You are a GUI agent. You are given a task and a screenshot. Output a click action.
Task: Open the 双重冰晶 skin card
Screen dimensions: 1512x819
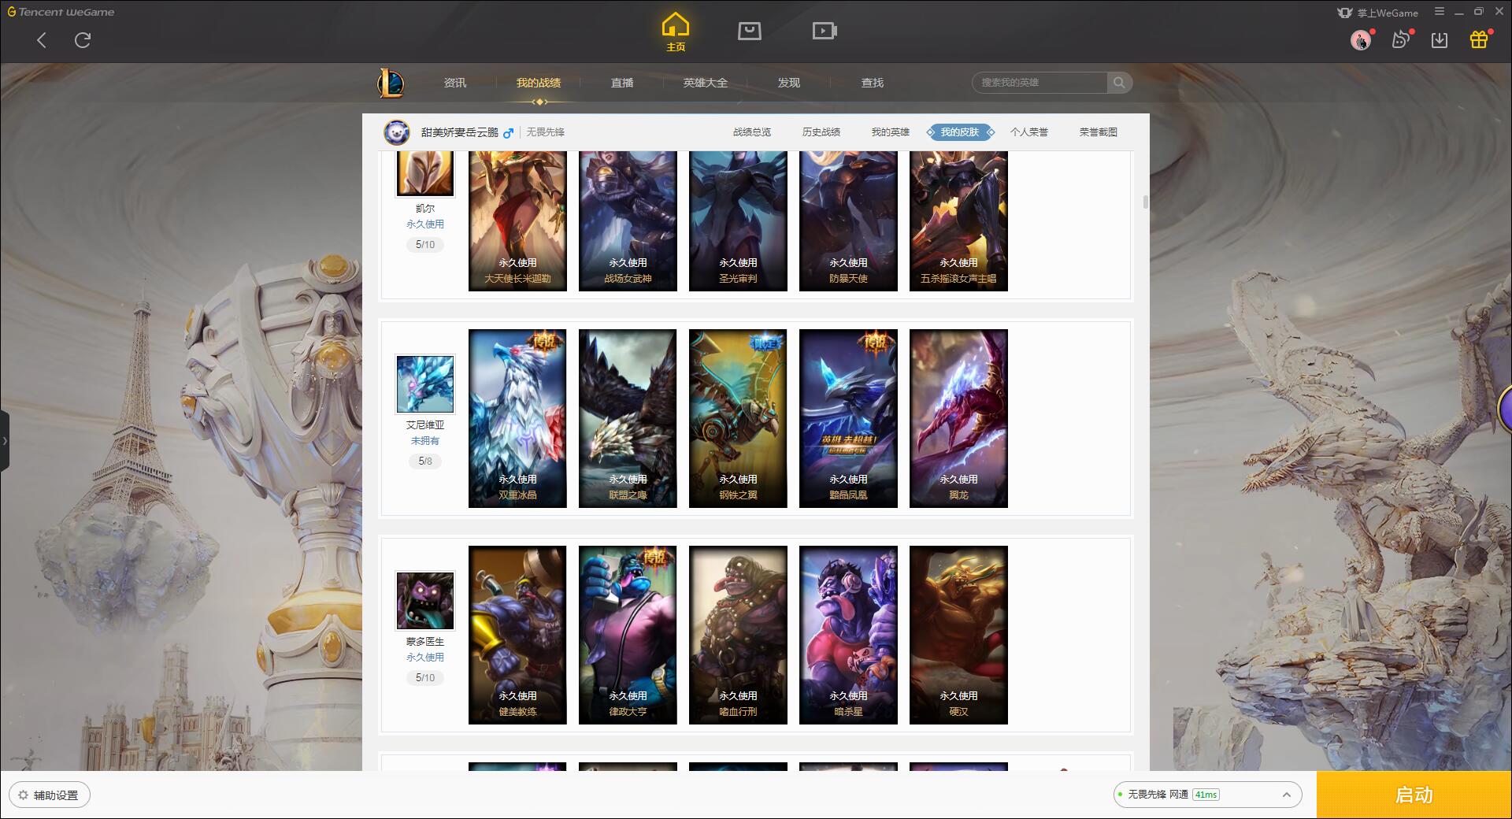[x=517, y=418]
